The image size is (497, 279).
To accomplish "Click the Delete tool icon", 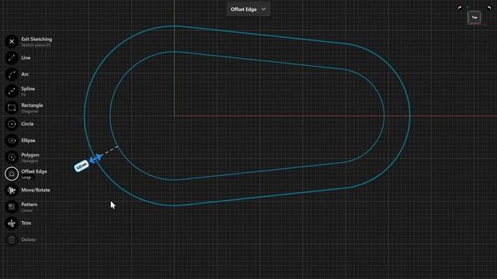I will coord(12,239).
